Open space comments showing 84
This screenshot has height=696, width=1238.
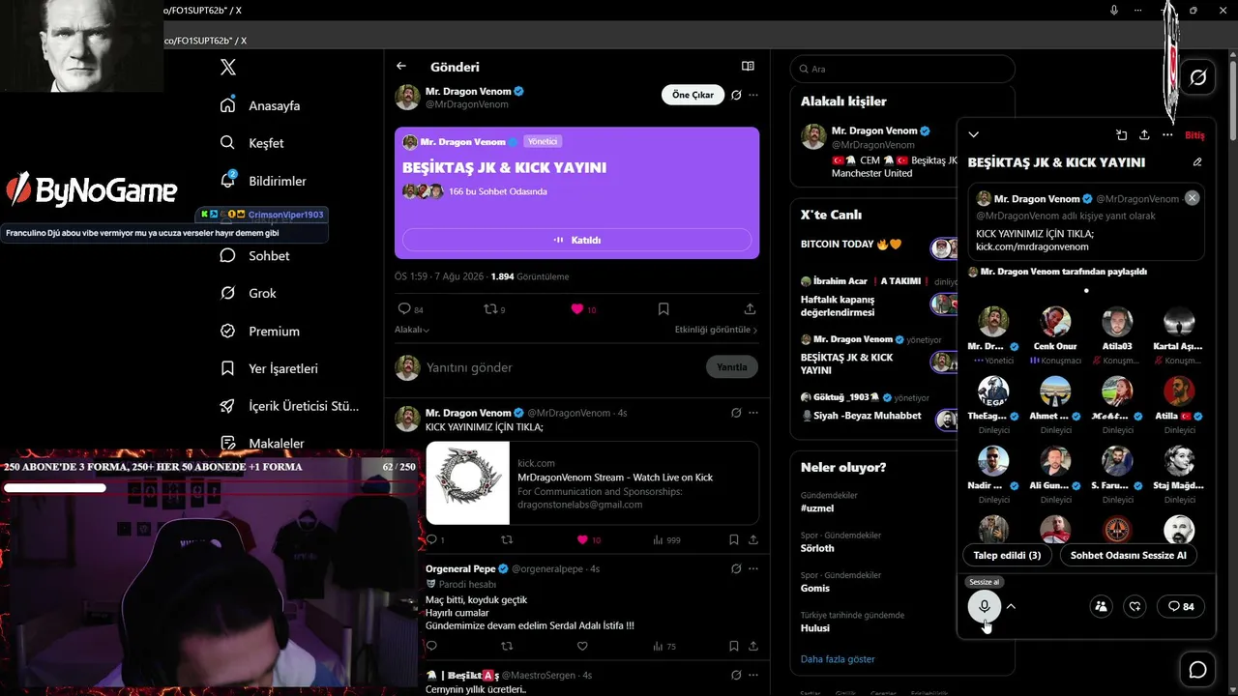click(x=1180, y=606)
